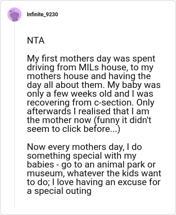This screenshot has width=176, height=215.
Task: Click the line 'day all about them'
Action: (94, 85)
